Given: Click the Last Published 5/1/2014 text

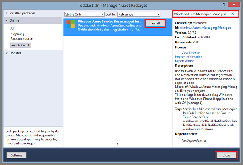Looking at the screenshot, I should (x=192, y=37).
